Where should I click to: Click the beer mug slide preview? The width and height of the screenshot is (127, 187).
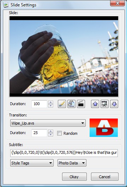64,56
